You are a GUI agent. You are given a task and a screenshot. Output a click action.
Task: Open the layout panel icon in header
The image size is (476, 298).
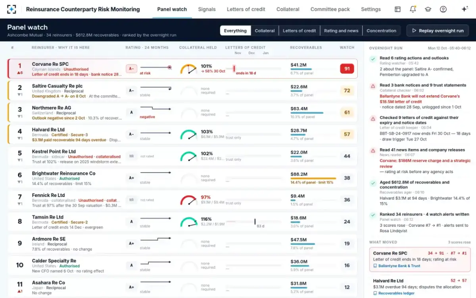click(397, 9)
